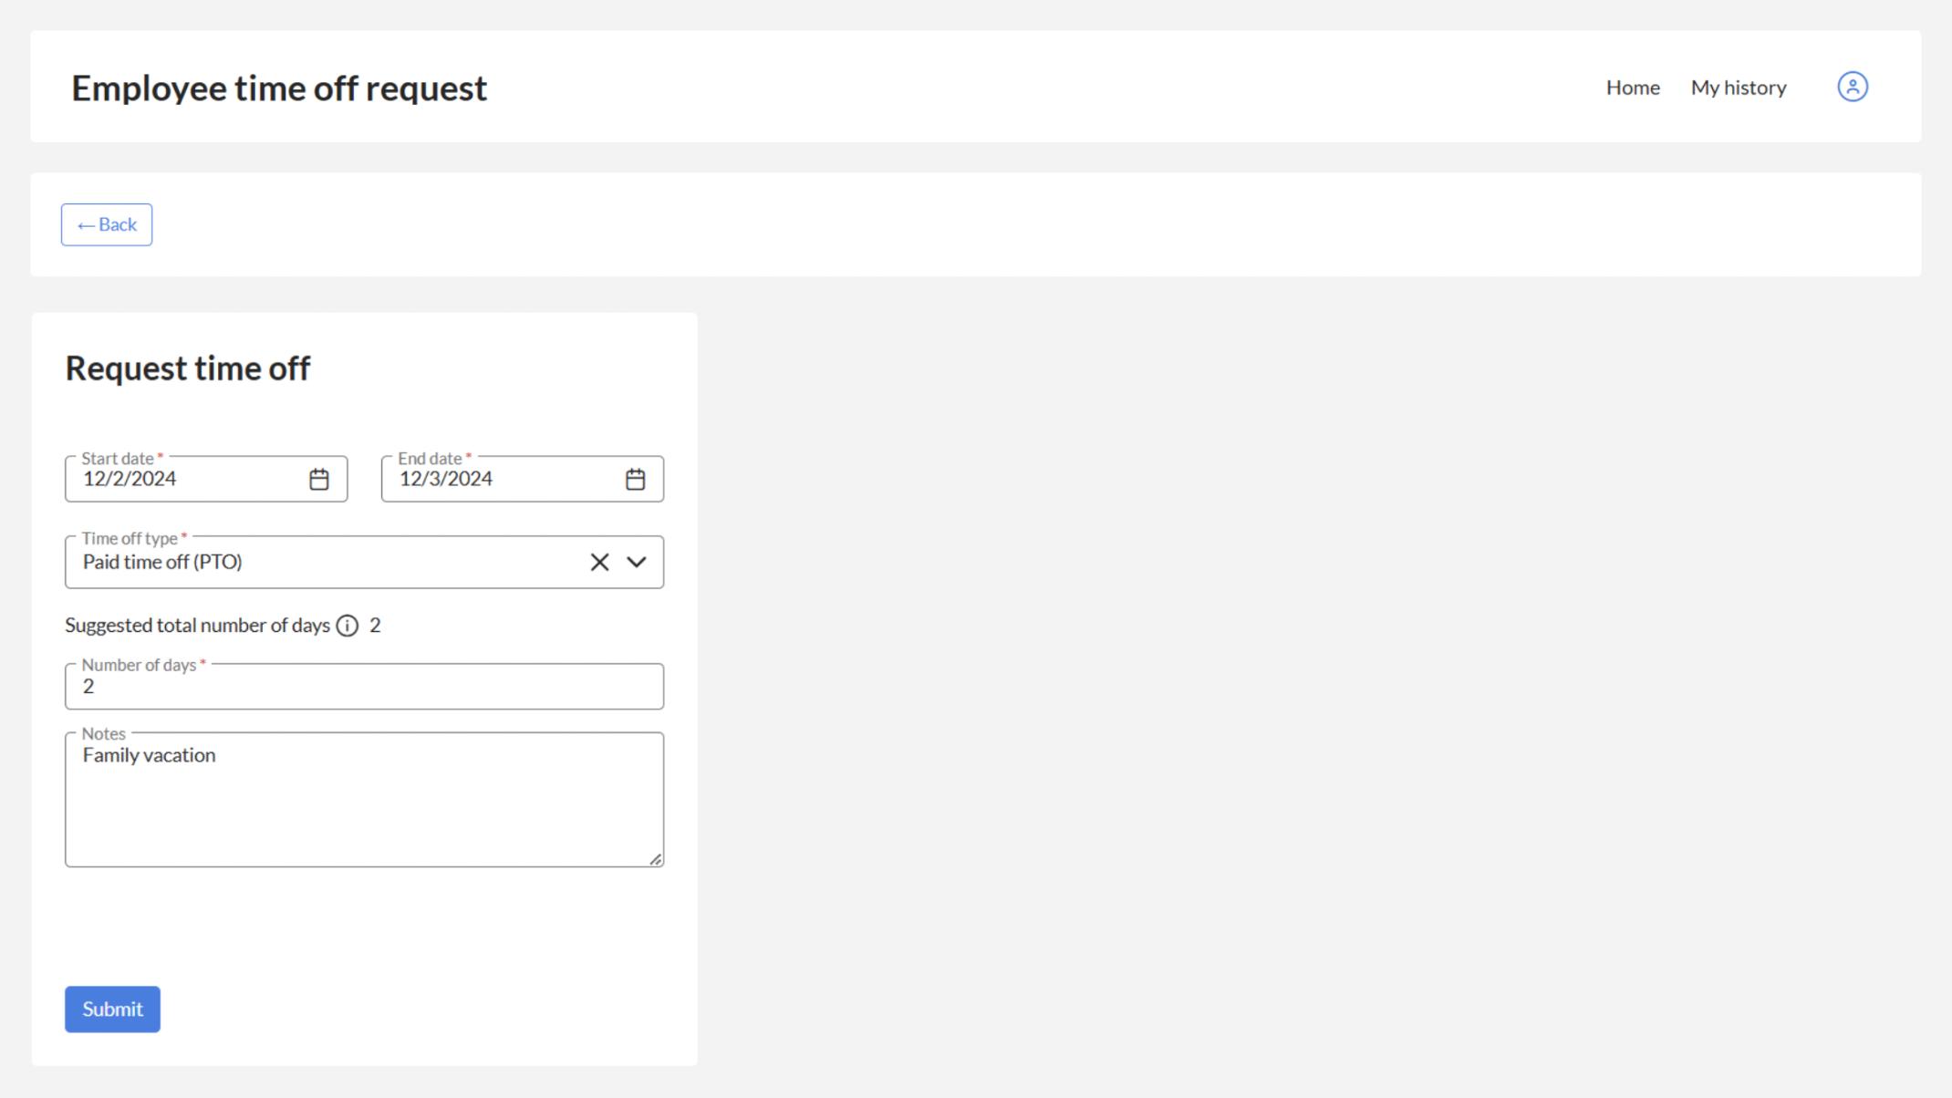The image size is (1952, 1098).
Task: Open the user profile icon
Action: click(1852, 87)
